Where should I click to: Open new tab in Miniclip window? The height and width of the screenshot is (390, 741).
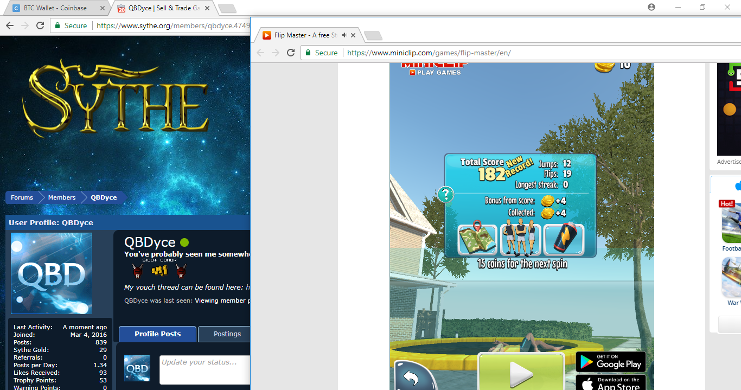373,36
